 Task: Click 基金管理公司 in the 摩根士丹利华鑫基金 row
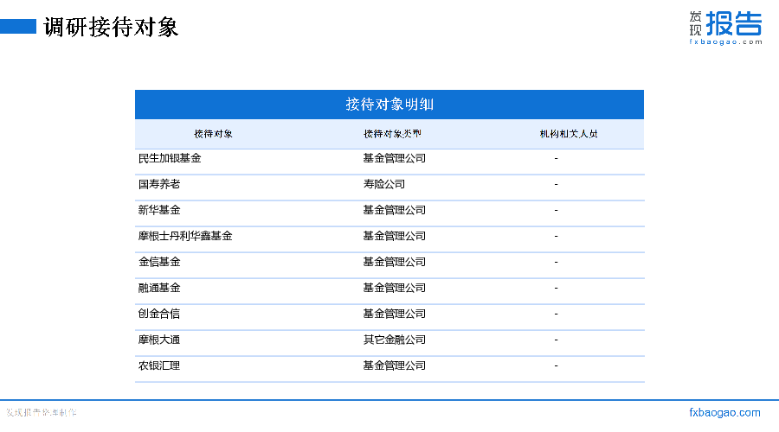pyautogui.click(x=395, y=236)
